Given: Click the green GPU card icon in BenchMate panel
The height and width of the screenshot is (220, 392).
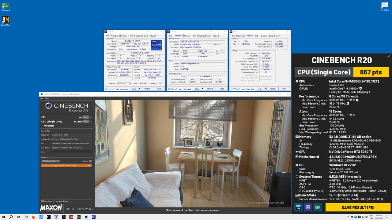Looking at the screenshot, I should 317,207.
